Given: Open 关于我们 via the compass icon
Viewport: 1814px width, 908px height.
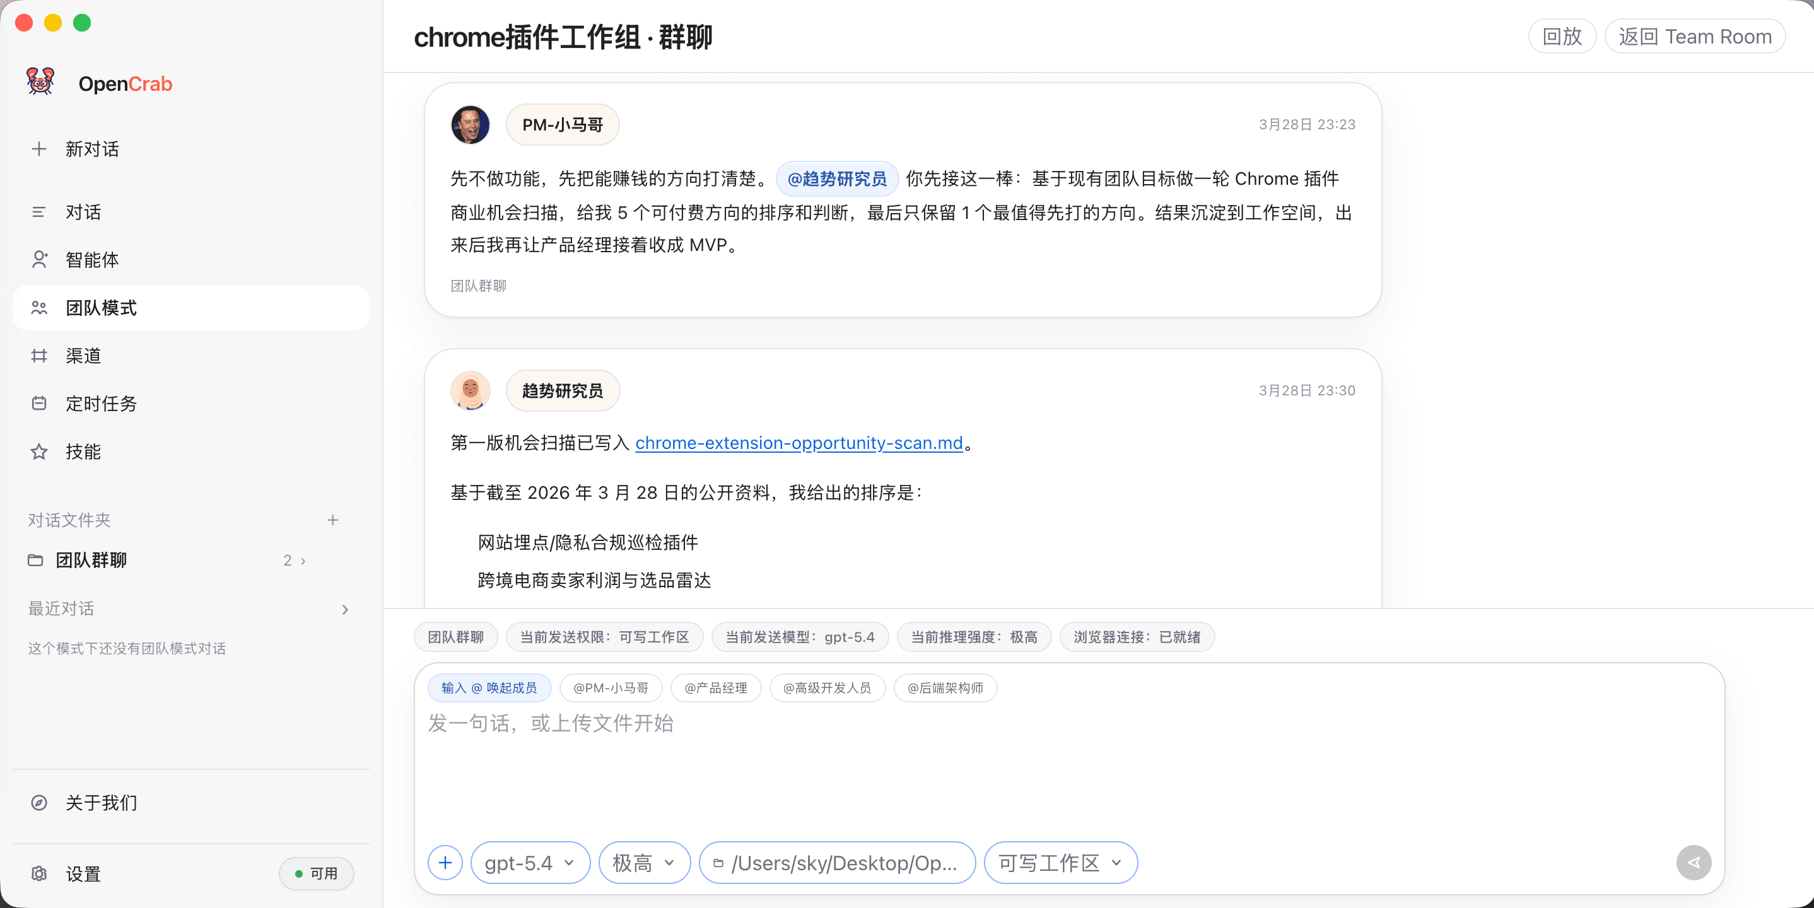Looking at the screenshot, I should click(38, 803).
